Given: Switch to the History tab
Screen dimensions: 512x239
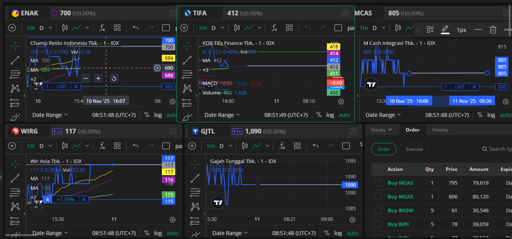Looking at the screenshot, I should (x=440, y=130).
